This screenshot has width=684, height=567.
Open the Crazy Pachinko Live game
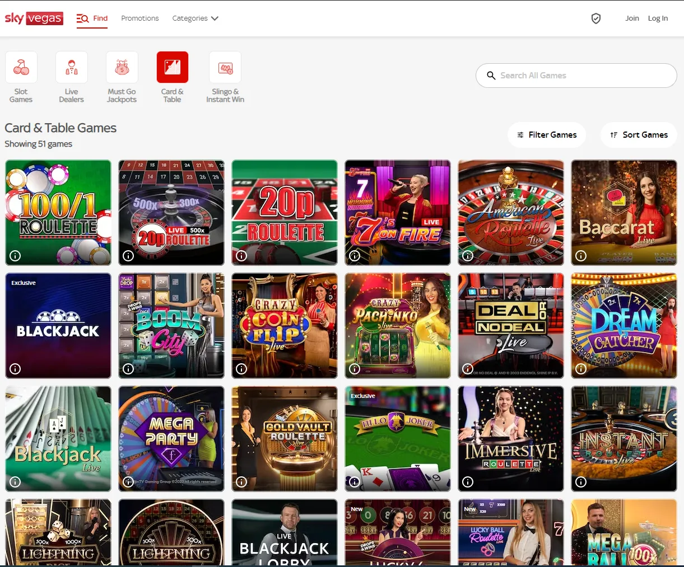point(398,326)
